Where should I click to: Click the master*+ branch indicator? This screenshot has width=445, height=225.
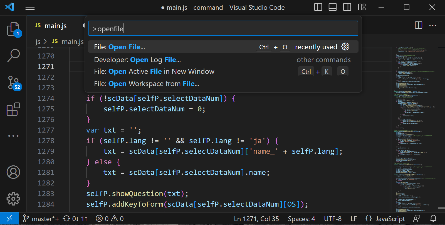click(x=41, y=219)
